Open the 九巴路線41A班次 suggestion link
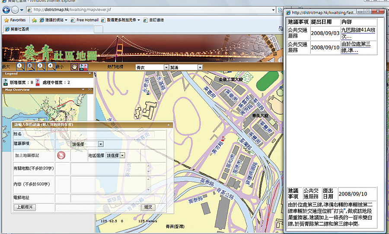Screen dimensions: 389x234 (358, 33)
